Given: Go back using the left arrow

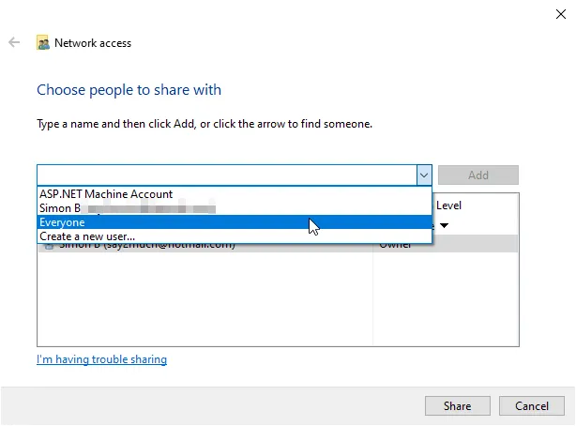Looking at the screenshot, I should pos(14,42).
